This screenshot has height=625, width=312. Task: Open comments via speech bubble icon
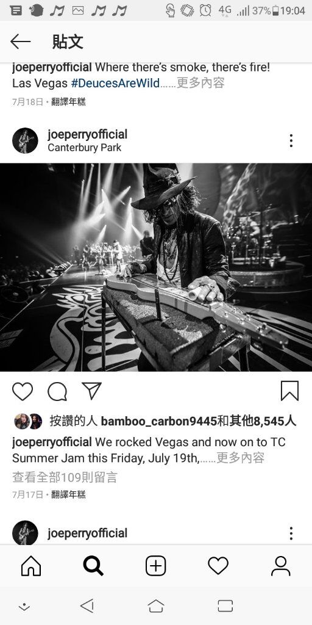click(57, 391)
